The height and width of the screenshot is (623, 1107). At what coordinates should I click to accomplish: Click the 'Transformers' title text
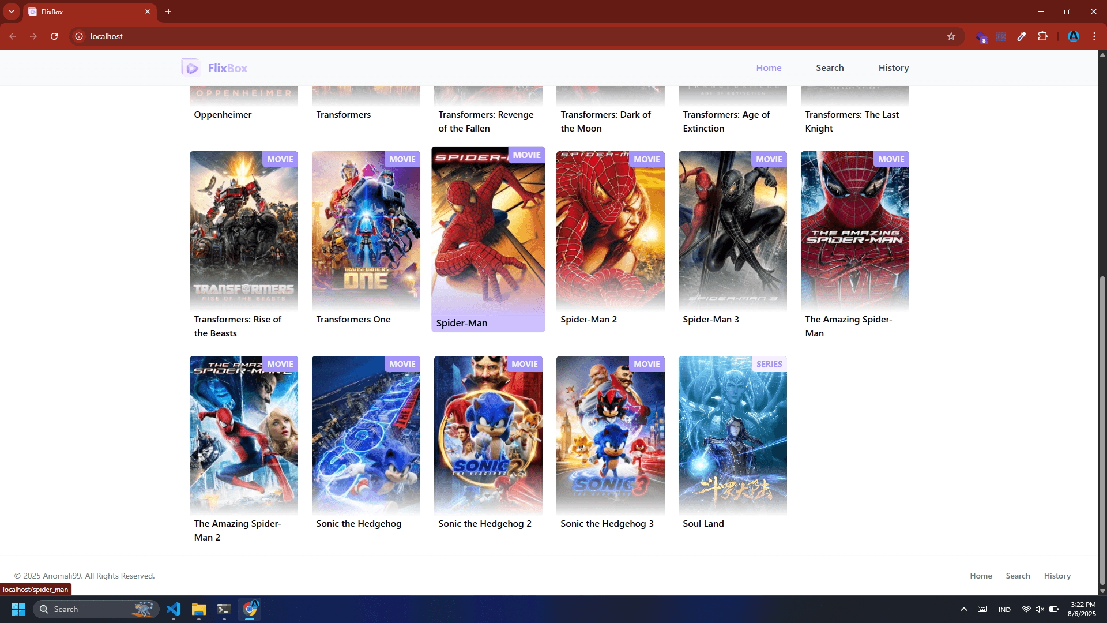(x=343, y=114)
